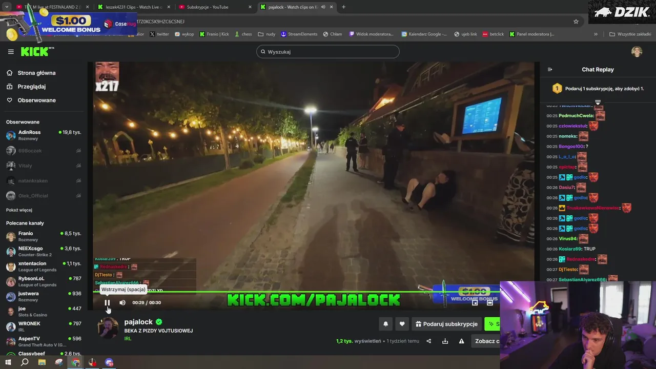Open Windows taskbar search
This screenshot has width=656, height=369.
tap(25, 362)
